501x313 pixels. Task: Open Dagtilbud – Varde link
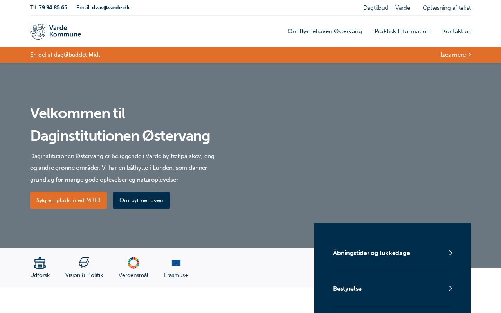pos(387,8)
